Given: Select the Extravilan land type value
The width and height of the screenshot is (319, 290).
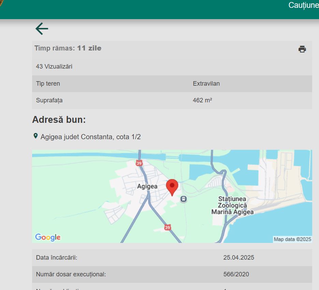Looking at the screenshot, I should click(206, 84).
